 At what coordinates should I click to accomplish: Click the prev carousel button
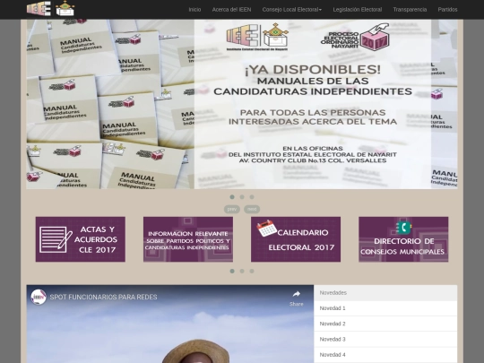pyautogui.click(x=232, y=209)
